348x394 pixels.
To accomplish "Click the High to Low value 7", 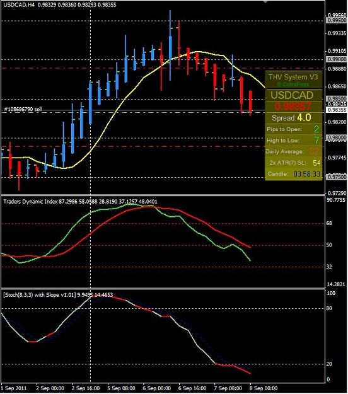I will pyautogui.click(x=316, y=140).
